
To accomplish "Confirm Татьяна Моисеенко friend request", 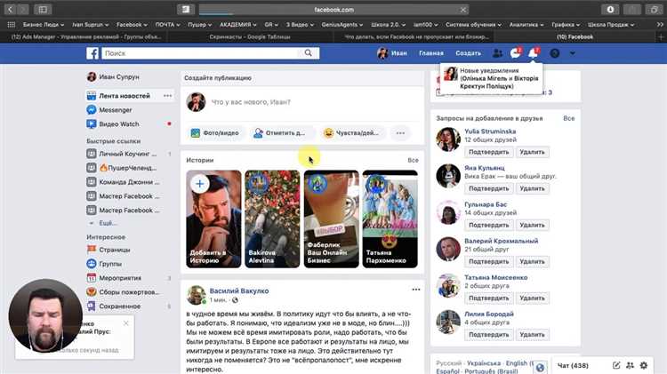I will coord(489,298).
